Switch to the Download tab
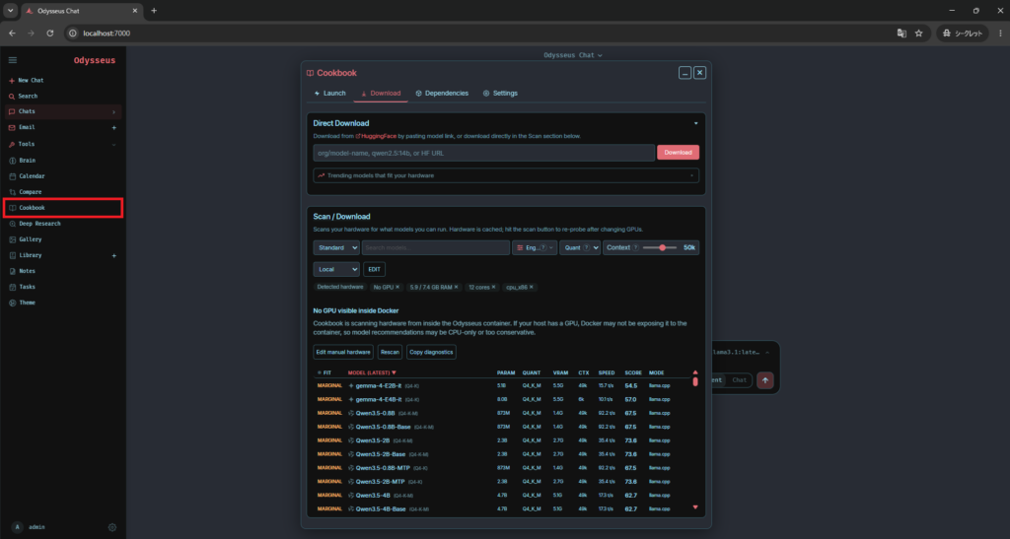This screenshot has width=1010, height=539. 381,94
